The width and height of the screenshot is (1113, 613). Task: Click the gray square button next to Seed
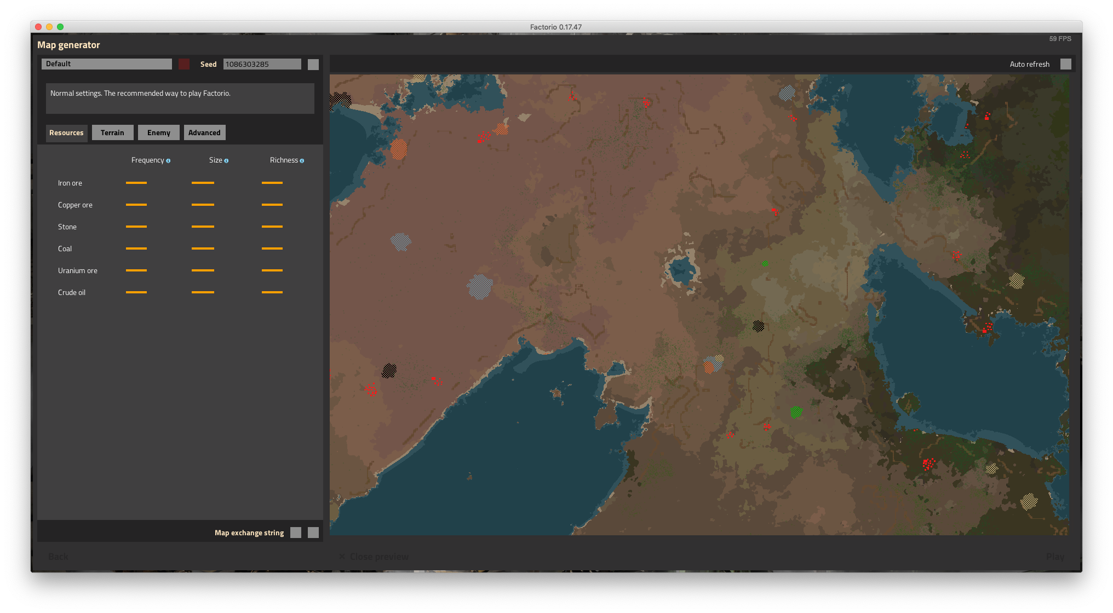pos(313,65)
